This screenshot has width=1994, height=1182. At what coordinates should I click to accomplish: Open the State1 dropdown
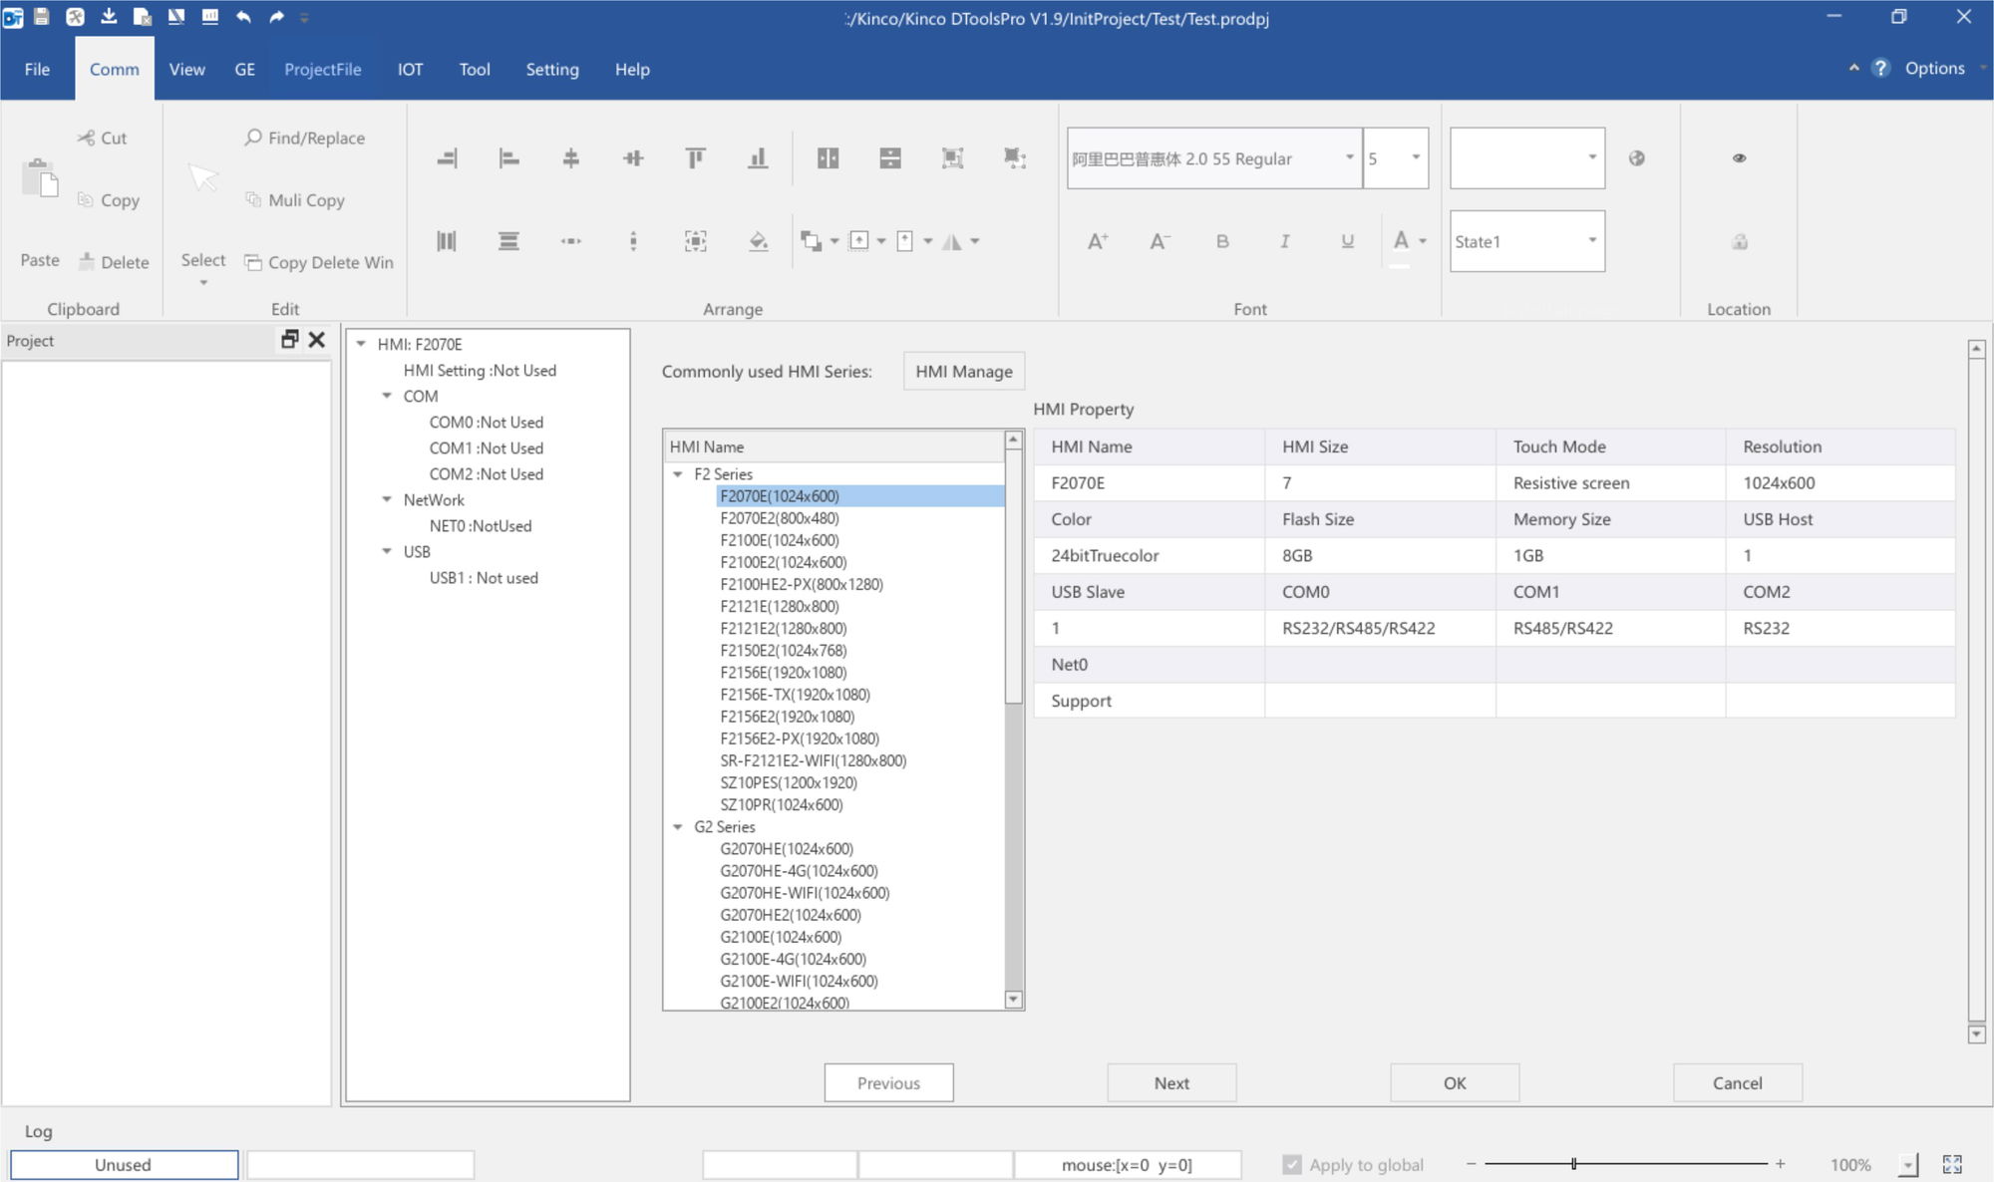click(1591, 240)
